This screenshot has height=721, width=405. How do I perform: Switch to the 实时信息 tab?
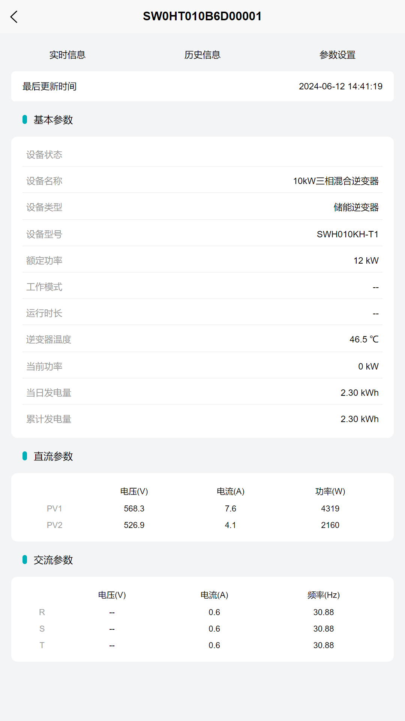pos(67,55)
